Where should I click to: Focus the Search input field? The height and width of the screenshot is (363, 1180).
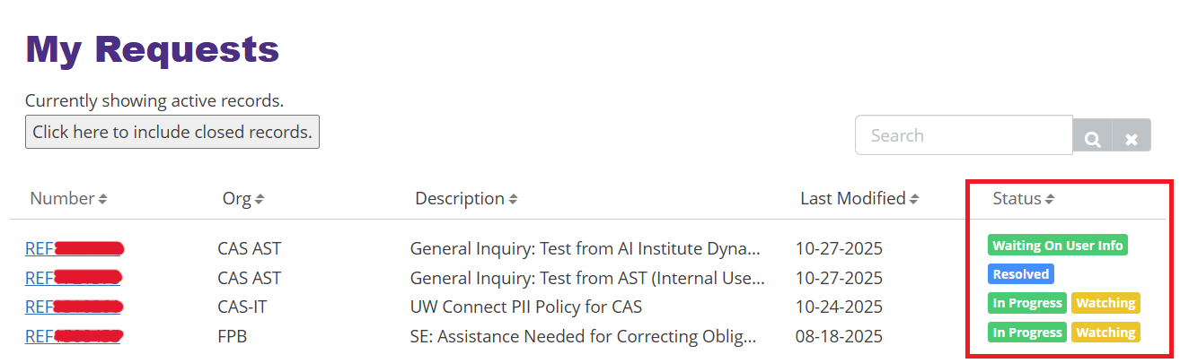coord(963,135)
